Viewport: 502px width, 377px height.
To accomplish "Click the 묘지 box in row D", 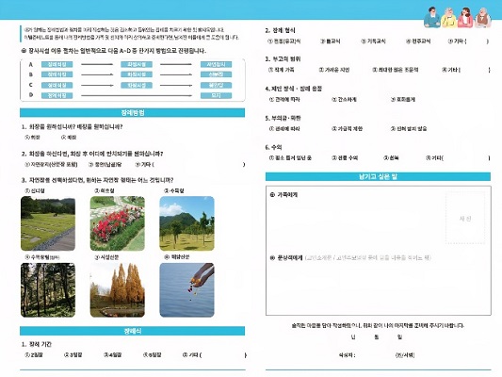I will [216, 95].
